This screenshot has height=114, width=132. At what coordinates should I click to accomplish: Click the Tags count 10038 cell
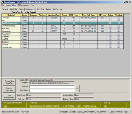[x=64, y=39]
